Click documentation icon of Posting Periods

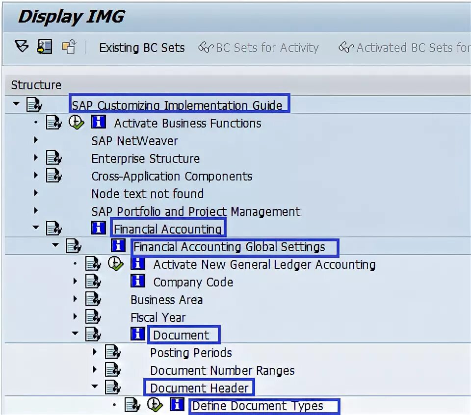point(113,352)
